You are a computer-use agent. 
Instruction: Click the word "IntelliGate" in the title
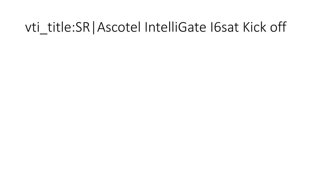pyautogui.click(x=175, y=27)
